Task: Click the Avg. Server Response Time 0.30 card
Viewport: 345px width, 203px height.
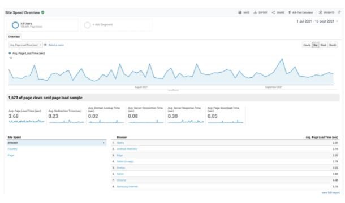Action: tap(186, 116)
